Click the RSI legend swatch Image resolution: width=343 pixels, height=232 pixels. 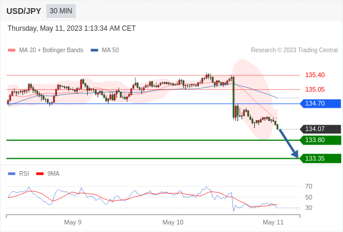point(12,174)
